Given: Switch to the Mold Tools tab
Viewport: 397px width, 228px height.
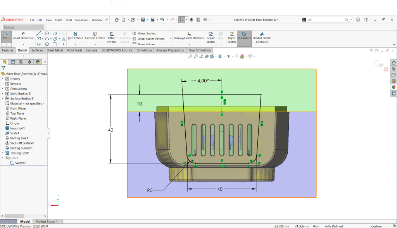Looking at the screenshot, I should coord(74,50).
